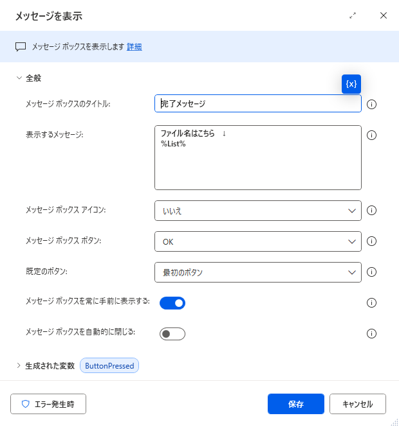This screenshot has height=427, width=399.
Task: Expand the 生成された変数 section
Action: tap(19, 365)
